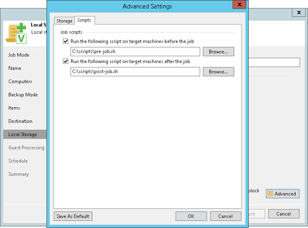Screen dimensions: 308x228
Task: Click the 'Job scripts' group label
Action: 71,32
